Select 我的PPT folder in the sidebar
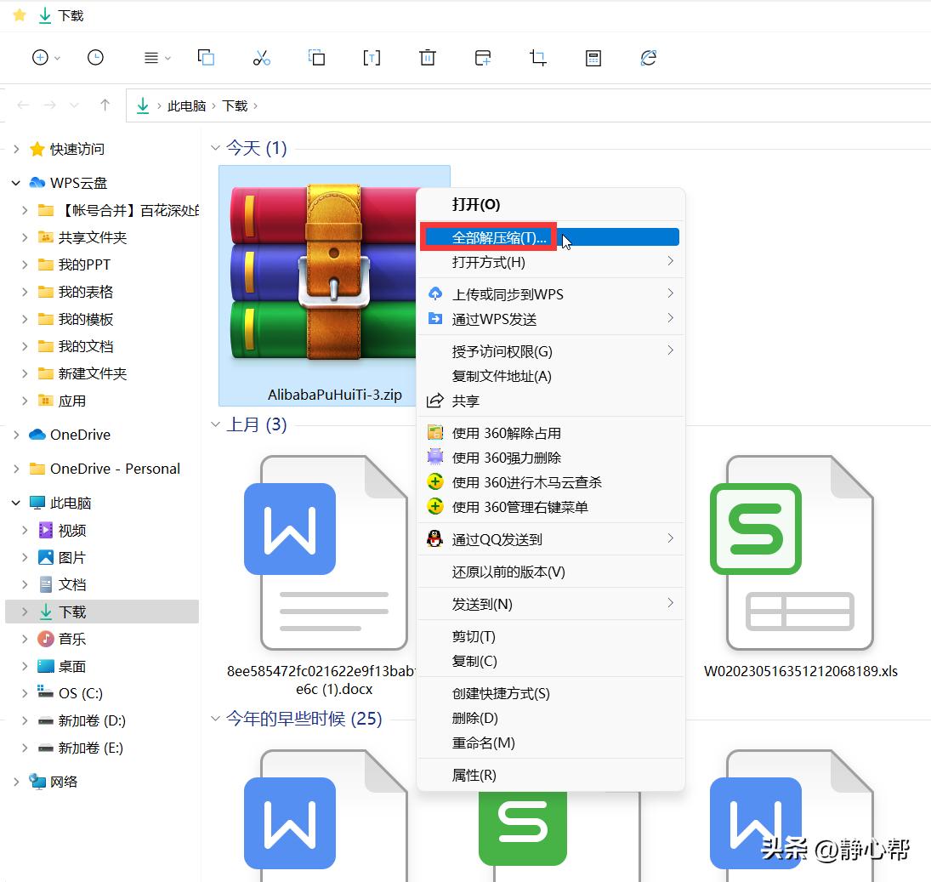The height and width of the screenshot is (882, 931). tap(83, 265)
